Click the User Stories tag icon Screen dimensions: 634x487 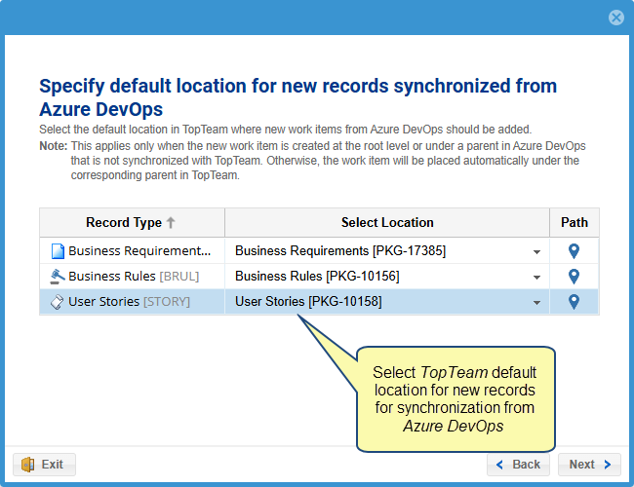tap(57, 302)
